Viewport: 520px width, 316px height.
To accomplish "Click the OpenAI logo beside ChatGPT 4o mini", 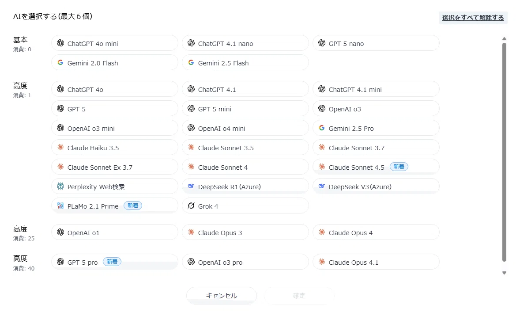I will coord(60,43).
